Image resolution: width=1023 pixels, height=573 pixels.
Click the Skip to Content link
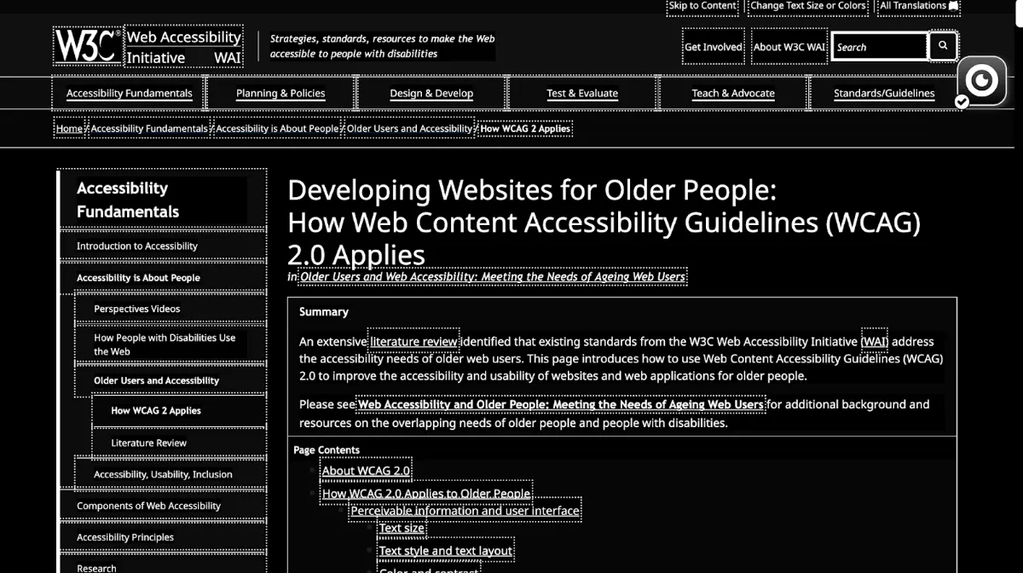point(702,6)
